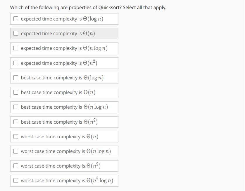Check worst case time complexity is Θ(n log n)
Image resolution: width=245 pixels, height=191 pixels.
16,151
